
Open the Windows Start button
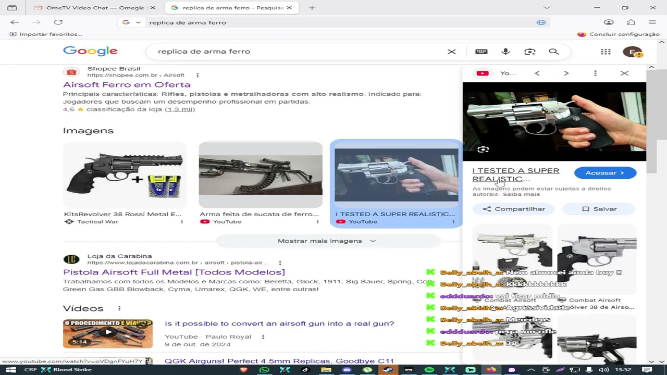pyautogui.click(x=10, y=370)
